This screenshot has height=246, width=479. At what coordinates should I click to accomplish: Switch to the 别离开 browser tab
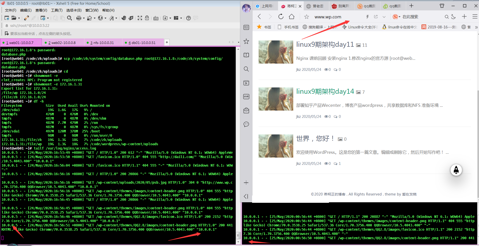point(341,6)
